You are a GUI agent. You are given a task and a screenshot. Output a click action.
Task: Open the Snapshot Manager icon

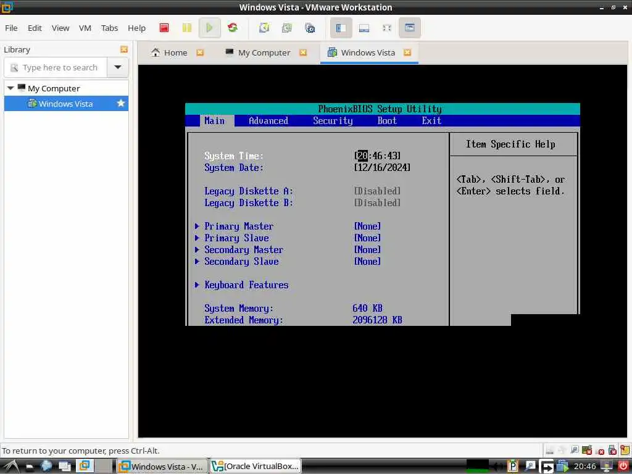(x=310, y=28)
